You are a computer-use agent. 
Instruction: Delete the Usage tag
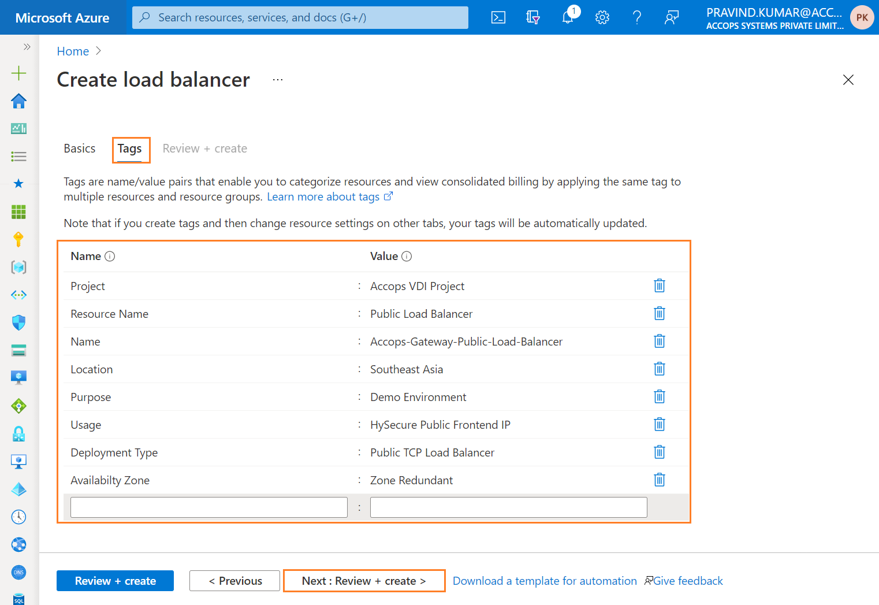[x=660, y=424]
